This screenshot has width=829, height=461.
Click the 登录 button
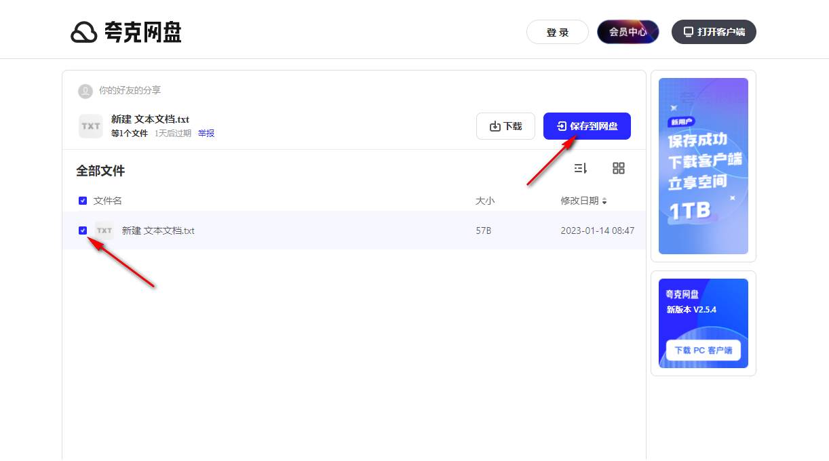[558, 32]
